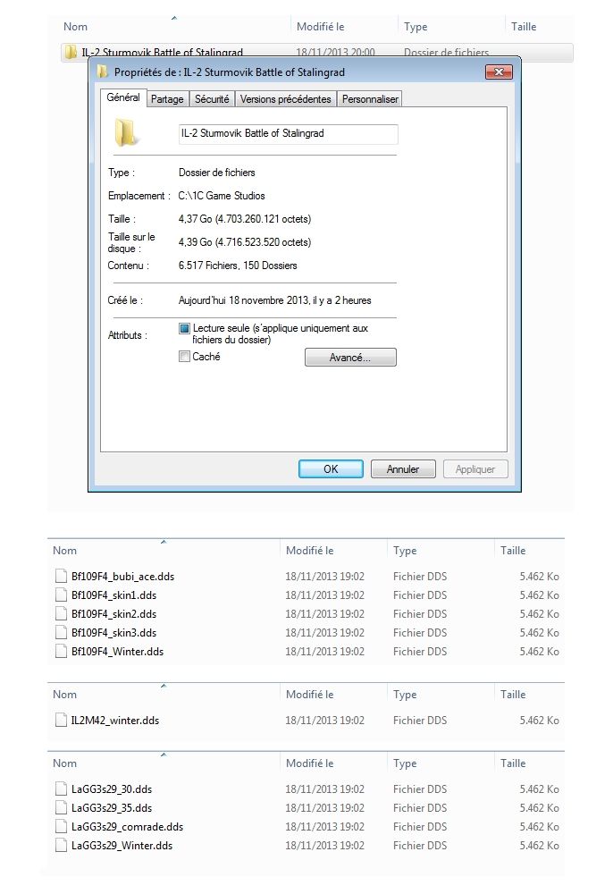Click the Bf109F4_bubi_ace.dds file icon

(x=61, y=577)
